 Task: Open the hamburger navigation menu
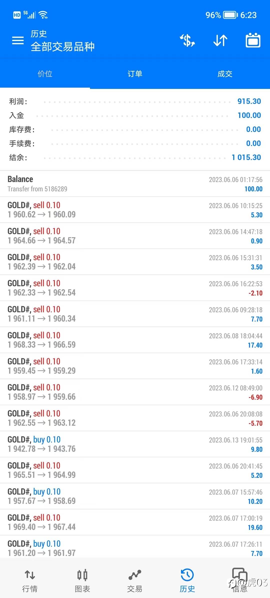[x=18, y=41]
